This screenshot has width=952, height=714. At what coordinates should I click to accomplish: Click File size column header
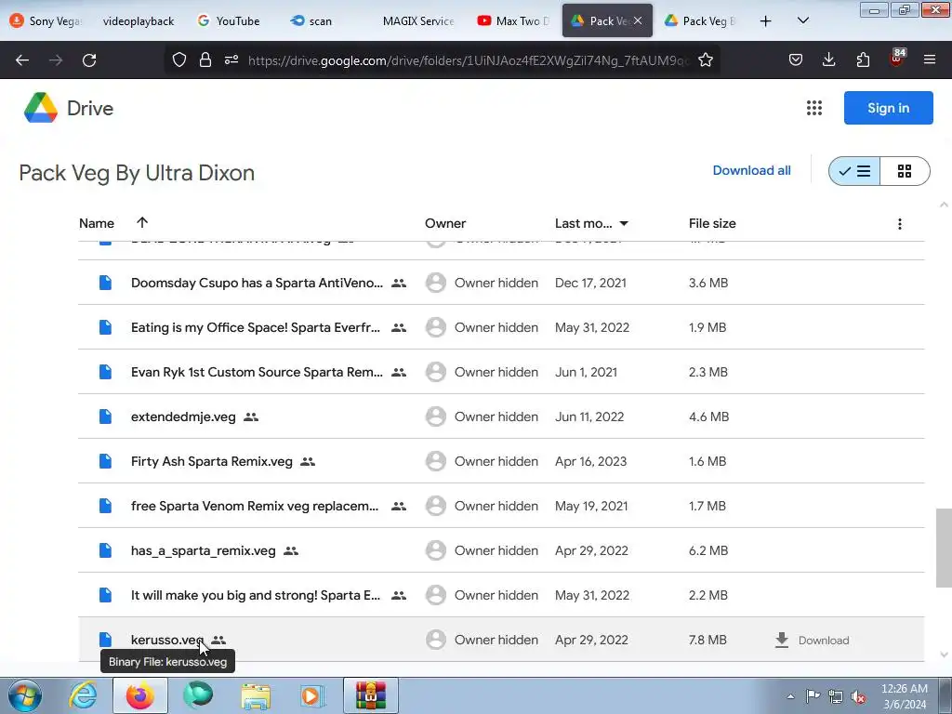(712, 223)
